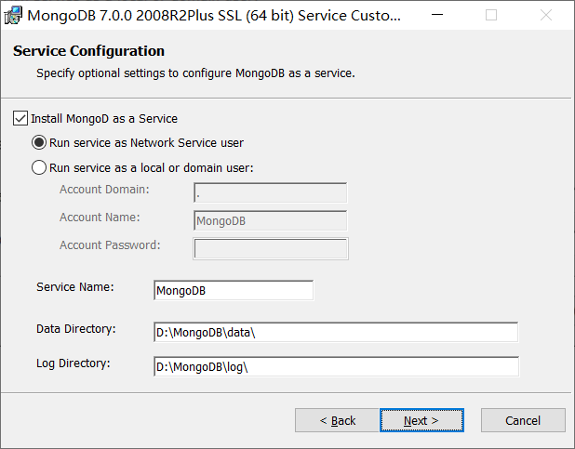Close the installer window

(546, 15)
